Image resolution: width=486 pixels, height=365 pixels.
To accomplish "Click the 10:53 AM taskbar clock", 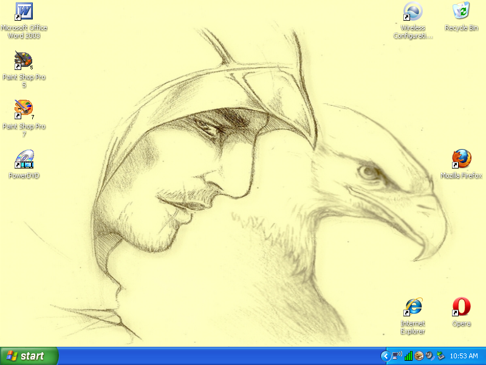I will pos(464,356).
